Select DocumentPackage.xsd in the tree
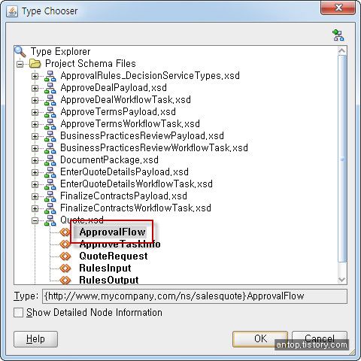This screenshot has height=361, width=361. [x=109, y=160]
